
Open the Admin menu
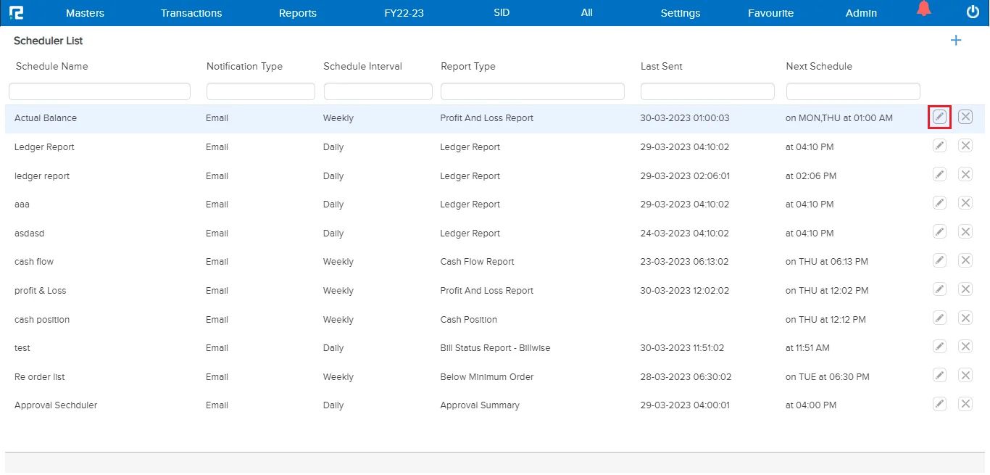point(860,12)
